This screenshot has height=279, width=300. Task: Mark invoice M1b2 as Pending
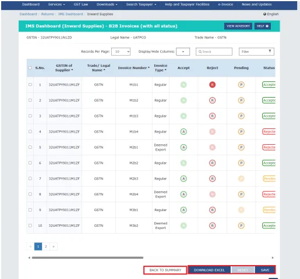(241, 101)
